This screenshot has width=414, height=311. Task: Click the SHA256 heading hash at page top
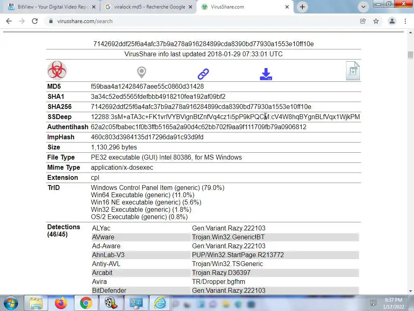coord(203,44)
